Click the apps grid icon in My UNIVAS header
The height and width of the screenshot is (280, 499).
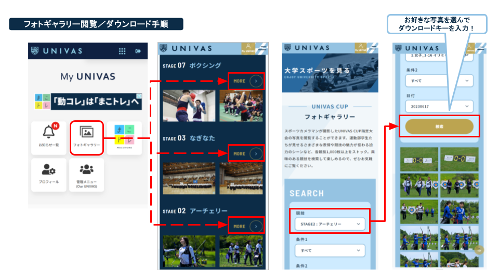[x=122, y=51]
